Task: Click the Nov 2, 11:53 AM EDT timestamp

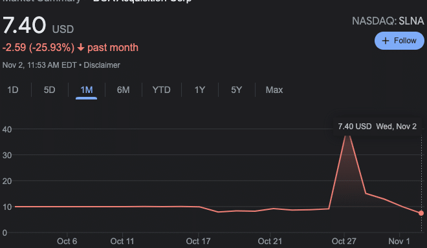Action: tap(39, 65)
